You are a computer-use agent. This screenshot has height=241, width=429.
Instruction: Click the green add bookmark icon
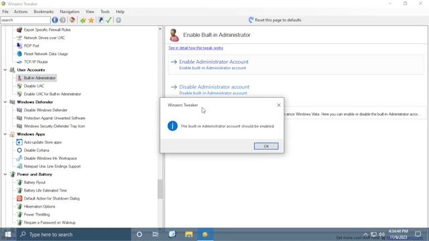pyautogui.click(x=83, y=20)
